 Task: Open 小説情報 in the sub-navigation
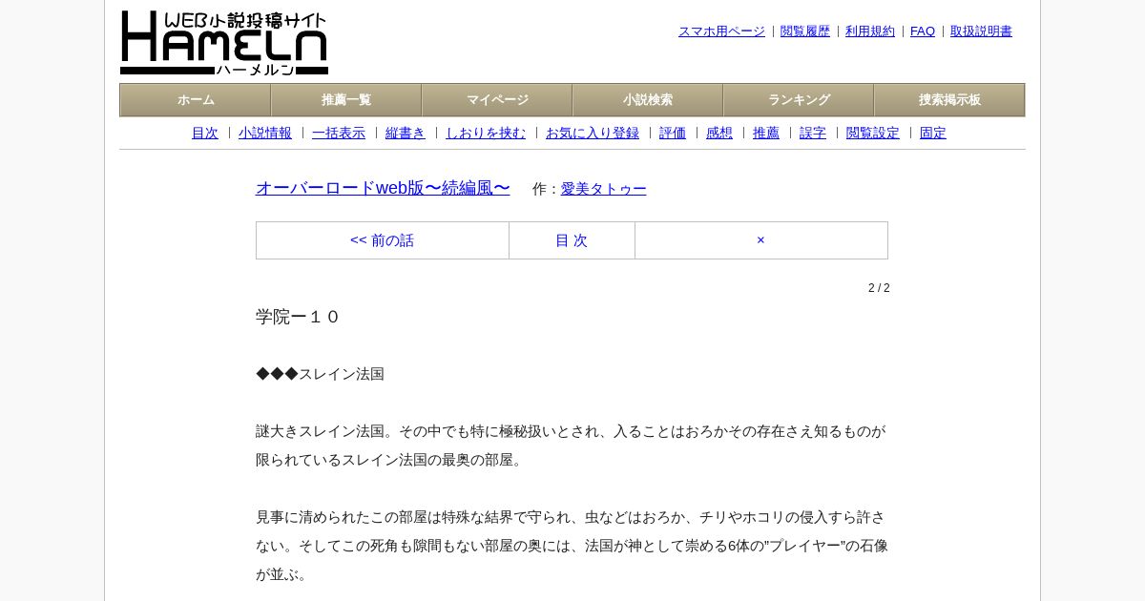[265, 134]
